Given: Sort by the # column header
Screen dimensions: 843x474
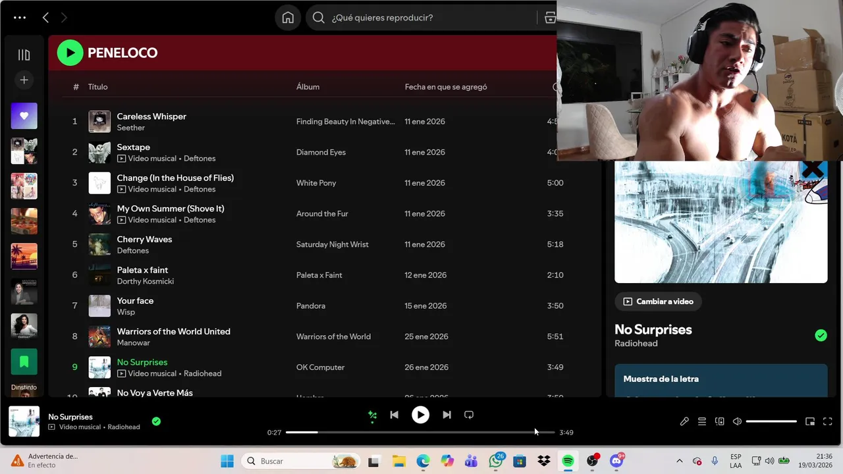Looking at the screenshot, I should [76, 87].
